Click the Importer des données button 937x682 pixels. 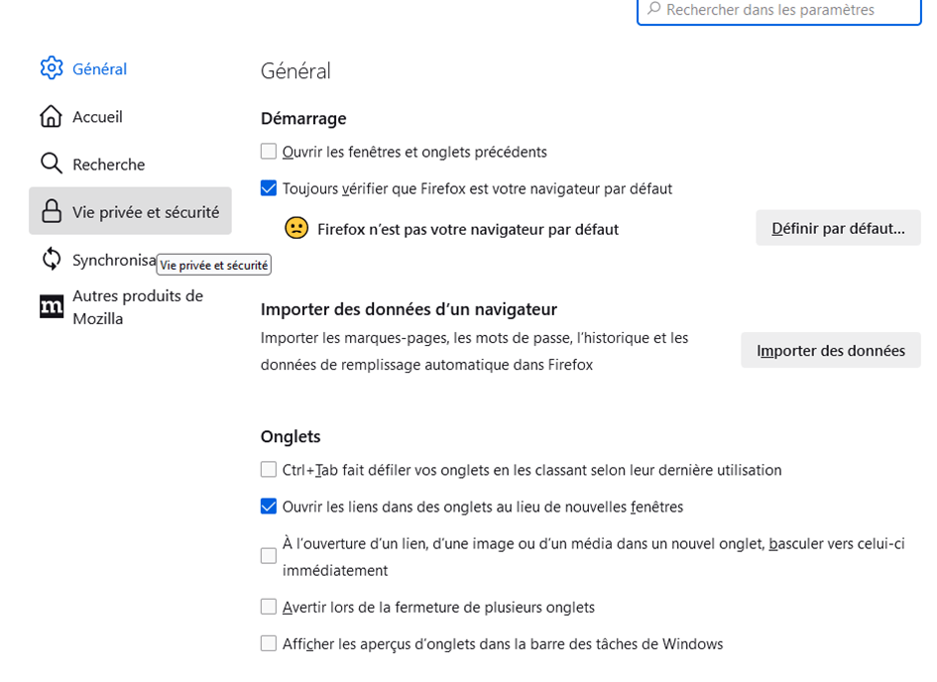click(830, 351)
